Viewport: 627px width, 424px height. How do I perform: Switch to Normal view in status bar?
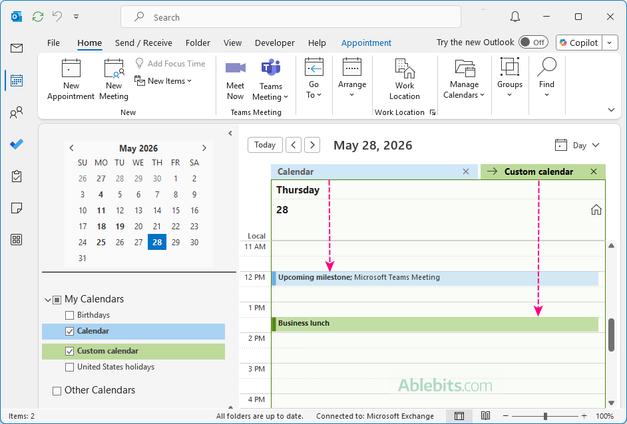pyautogui.click(x=459, y=416)
